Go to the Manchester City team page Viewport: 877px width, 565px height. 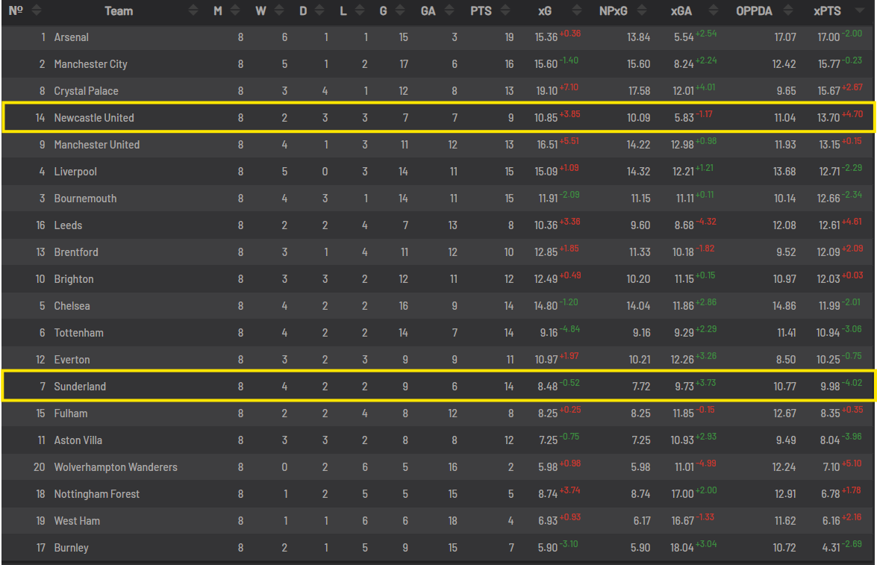pyautogui.click(x=90, y=64)
